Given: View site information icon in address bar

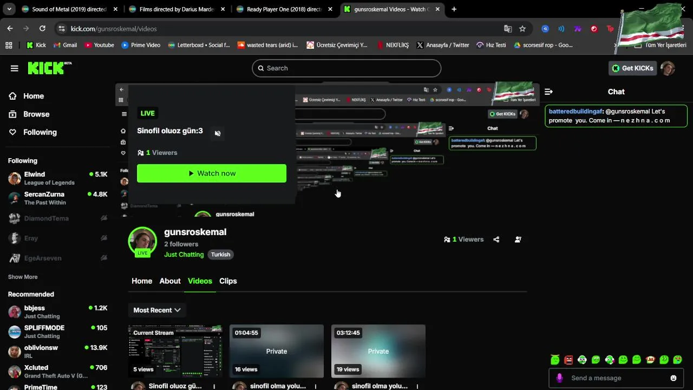Looking at the screenshot, I should pos(62,29).
